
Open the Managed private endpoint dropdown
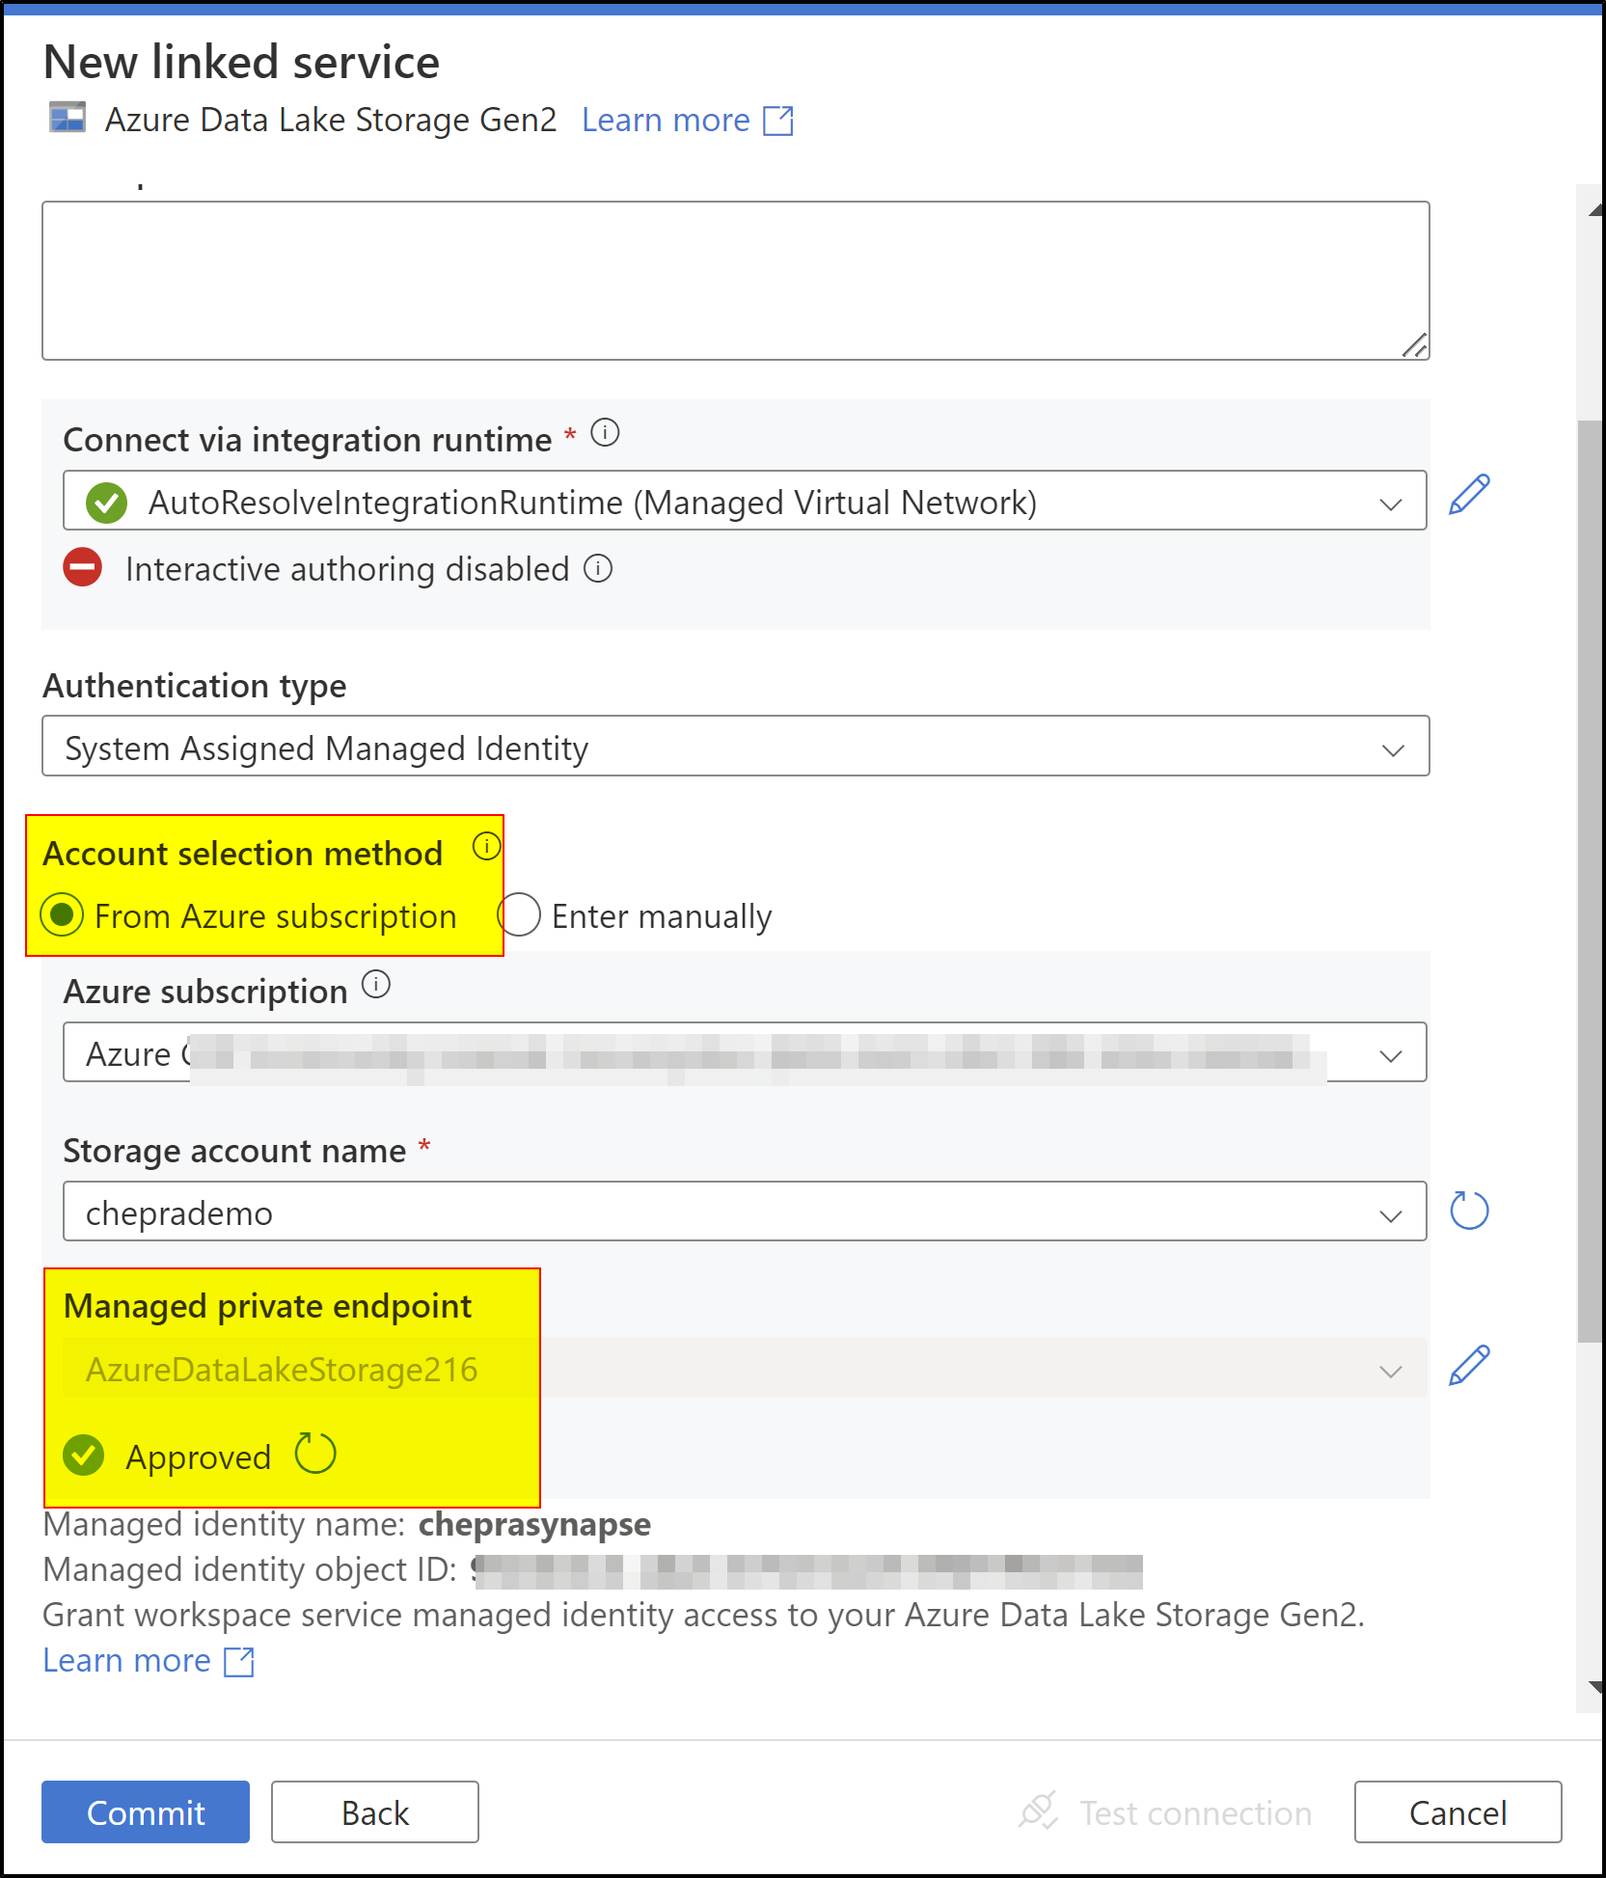[745, 1368]
